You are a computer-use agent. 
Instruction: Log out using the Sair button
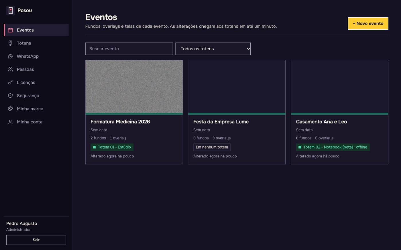(x=36, y=240)
